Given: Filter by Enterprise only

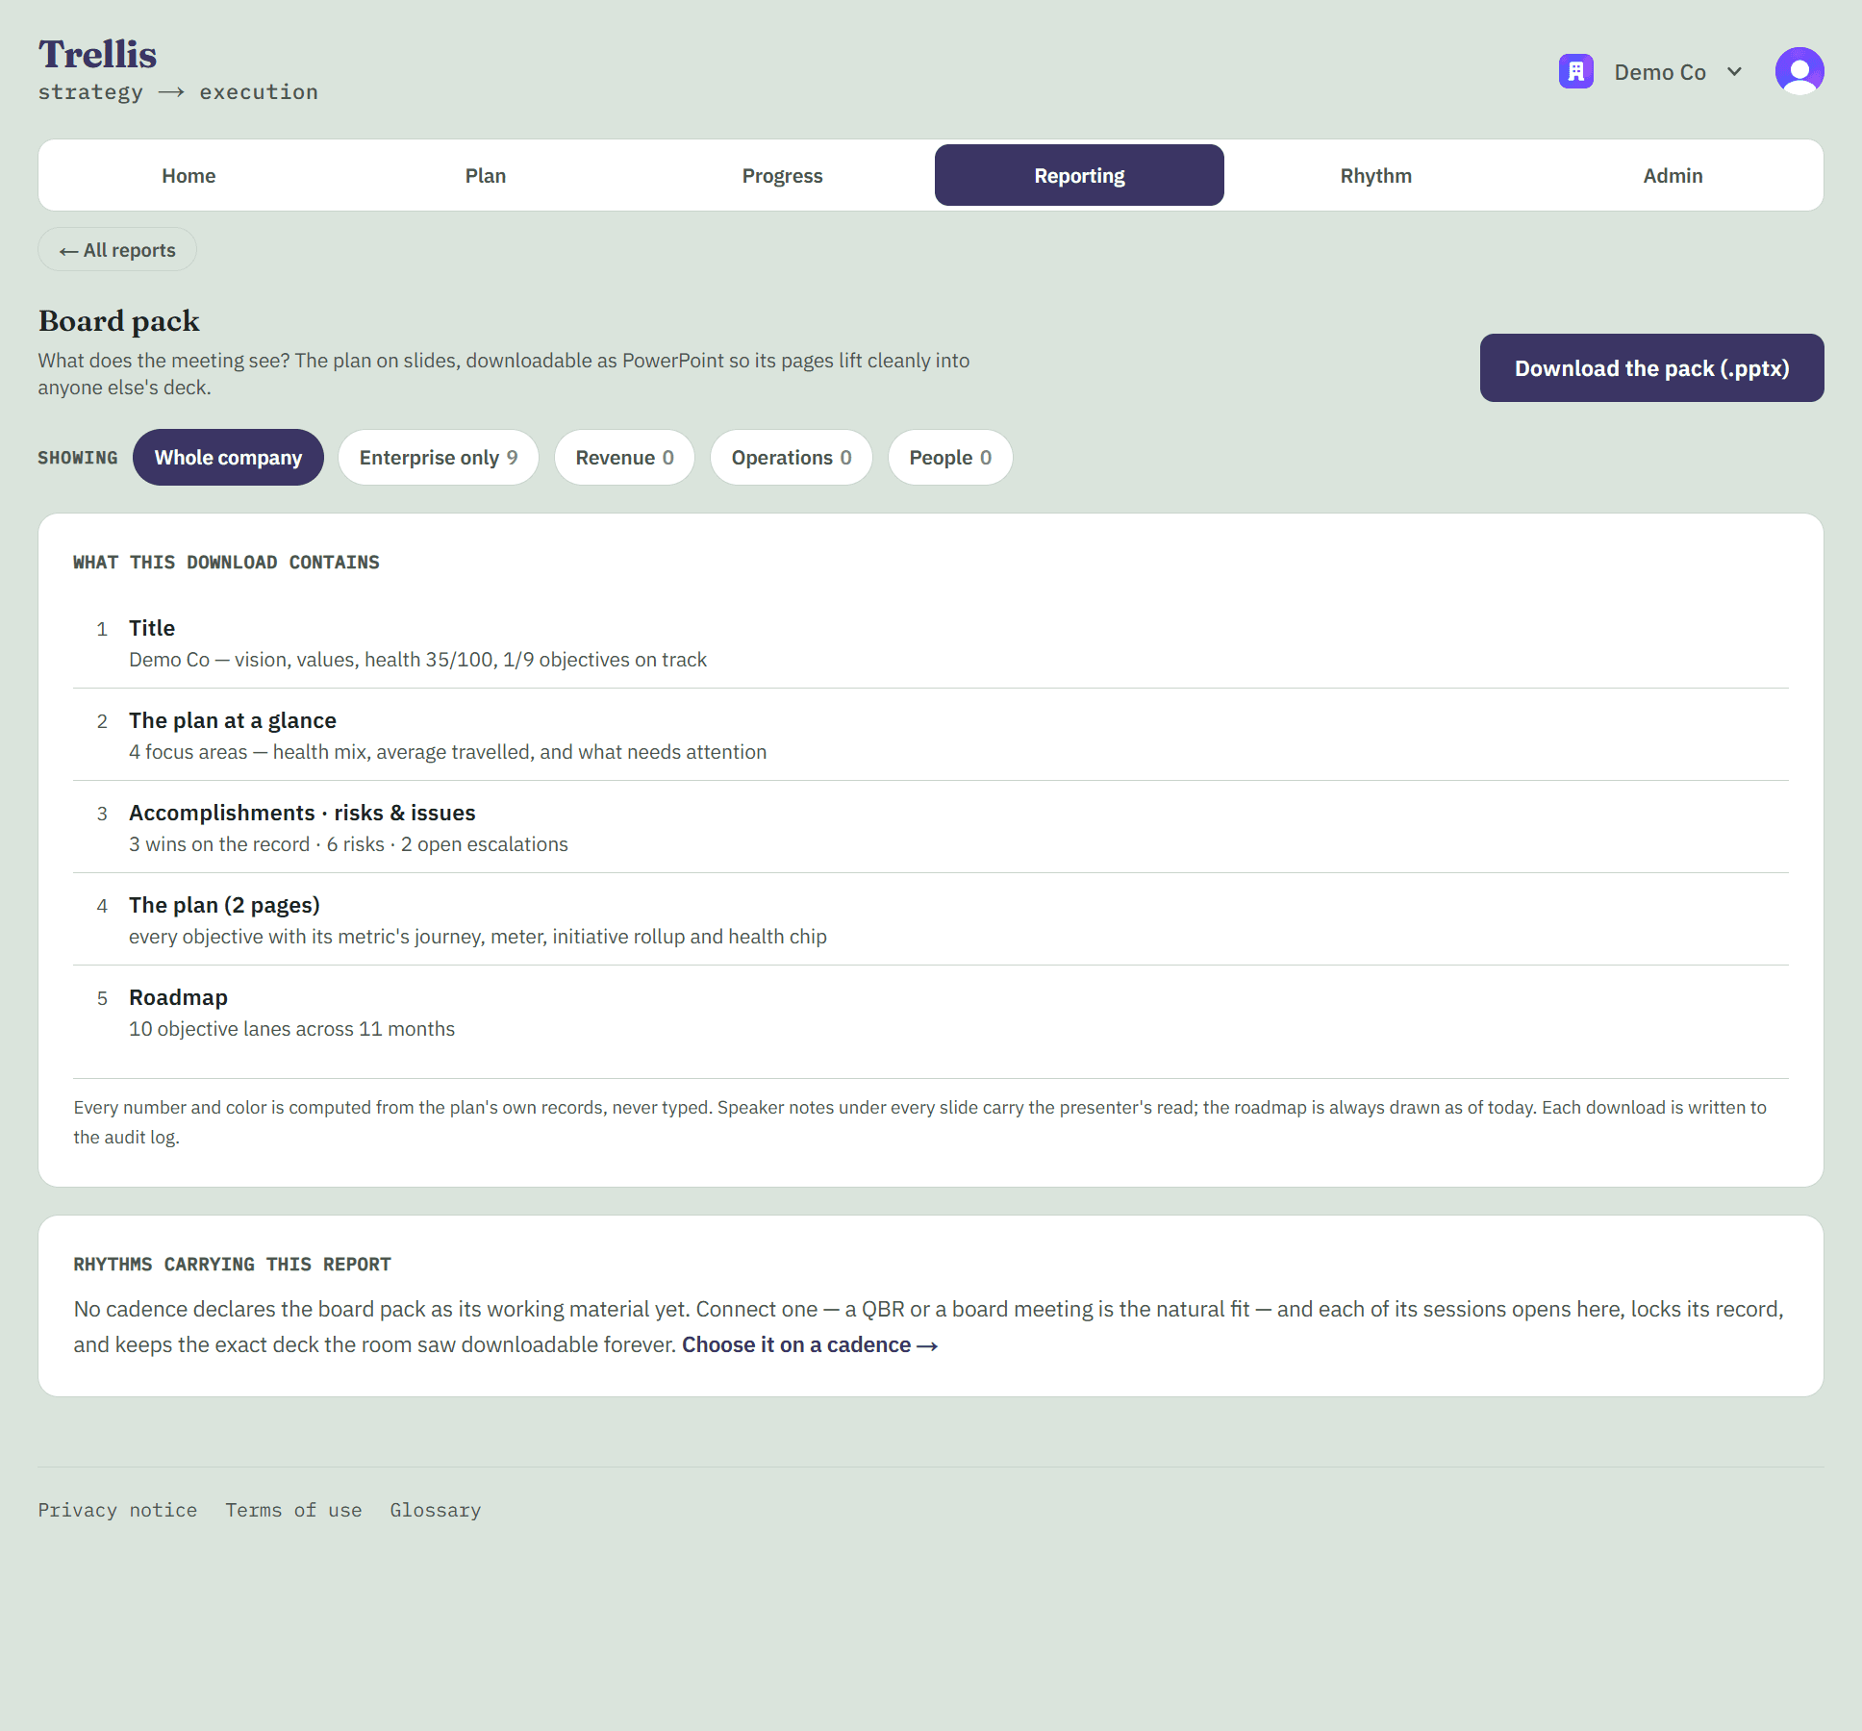Looking at the screenshot, I should 439,458.
